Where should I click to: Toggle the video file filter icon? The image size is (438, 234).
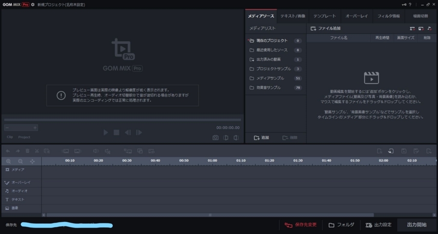click(x=412, y=29)
